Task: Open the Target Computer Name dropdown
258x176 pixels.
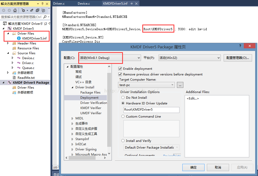Action: point(146,85)
